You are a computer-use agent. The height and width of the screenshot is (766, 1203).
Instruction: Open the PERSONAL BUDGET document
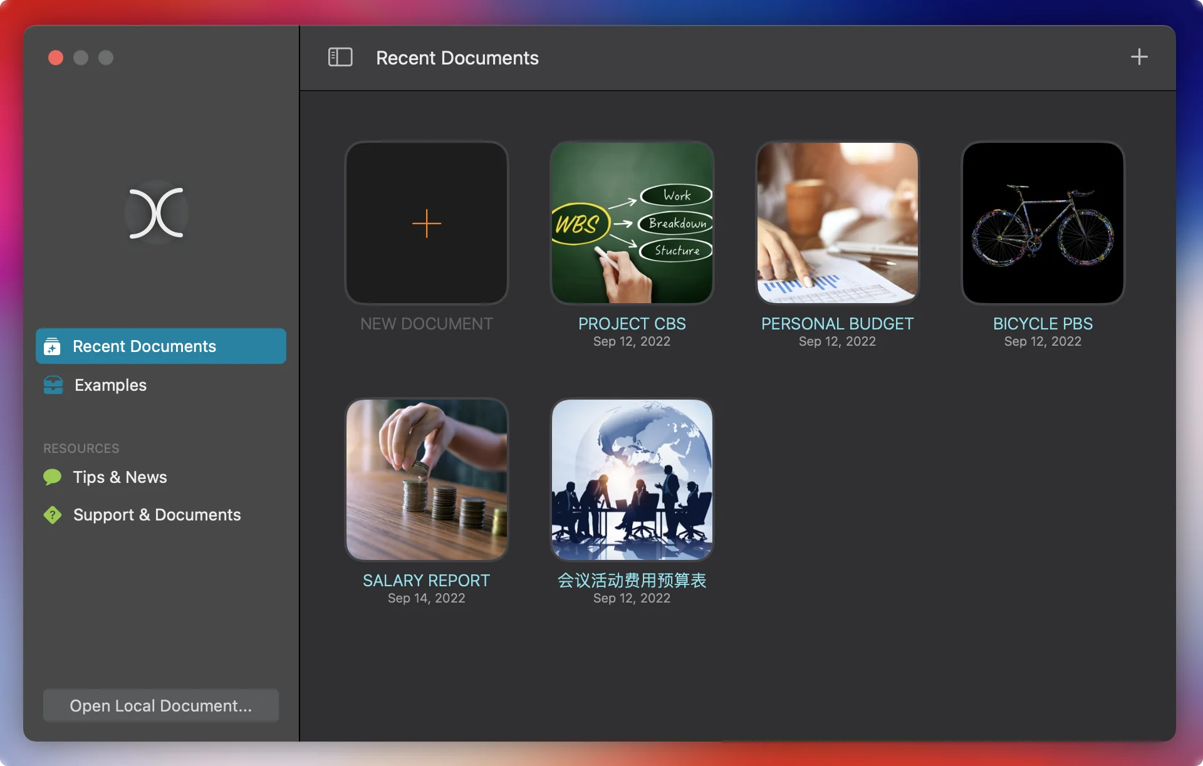tap(837, 223)
